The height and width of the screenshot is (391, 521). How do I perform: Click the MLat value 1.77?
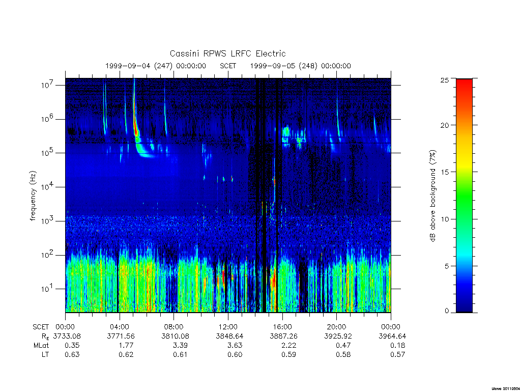click(x=126, y=346)
